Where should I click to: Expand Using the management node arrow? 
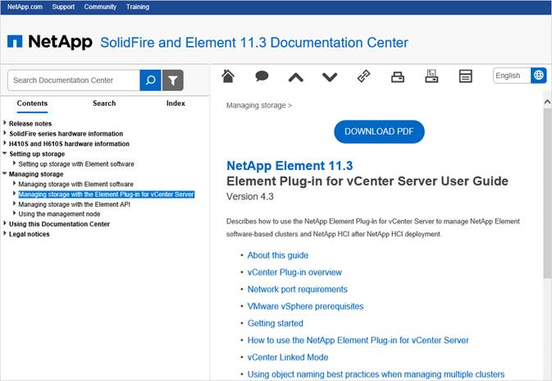(x=15, y=213)
